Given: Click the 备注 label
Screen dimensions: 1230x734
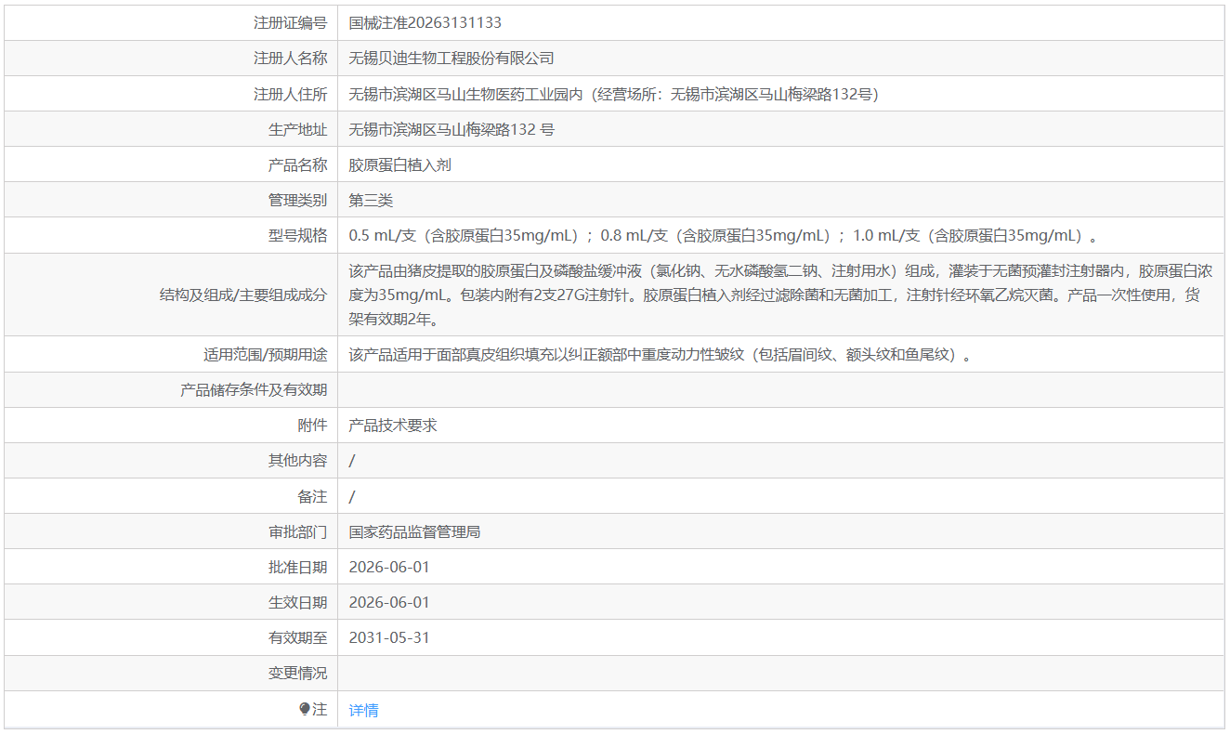Looking at the screenshot, I should (x=312, y=496).
